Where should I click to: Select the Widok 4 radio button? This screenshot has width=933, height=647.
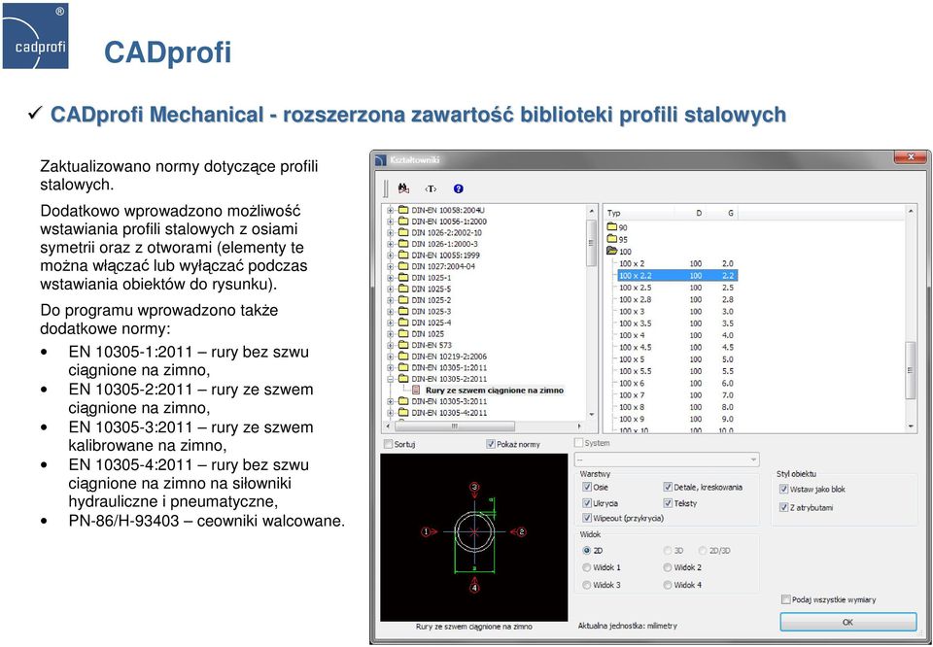[x=668, y=585]
